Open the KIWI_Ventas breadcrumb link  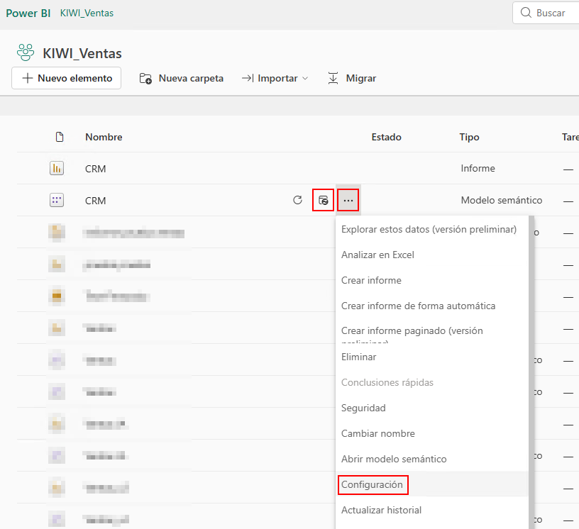coord(87,13)
